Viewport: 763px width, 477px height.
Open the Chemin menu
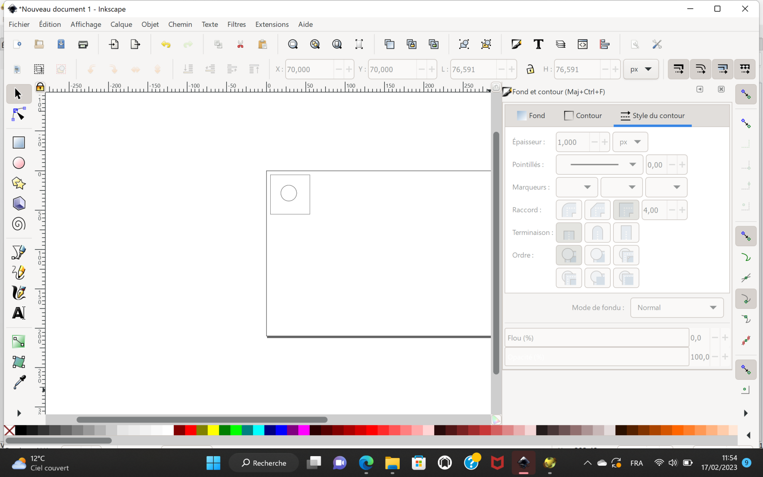pyautogui.click(x=180, y=25)
